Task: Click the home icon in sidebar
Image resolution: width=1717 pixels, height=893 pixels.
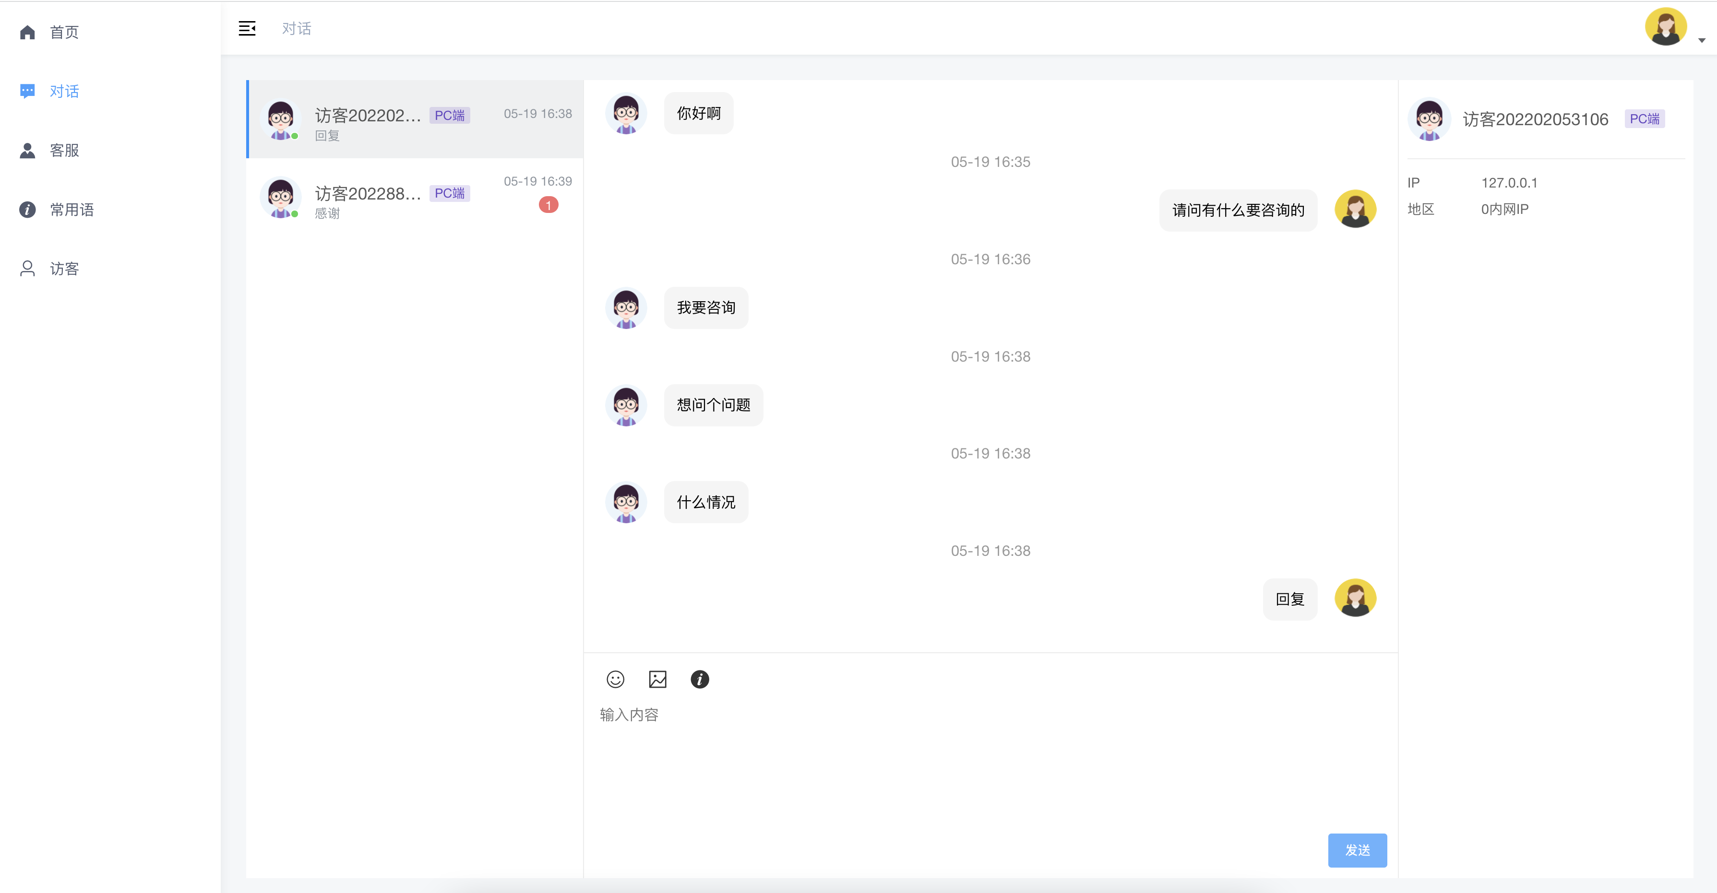Action: pos(27,32)
